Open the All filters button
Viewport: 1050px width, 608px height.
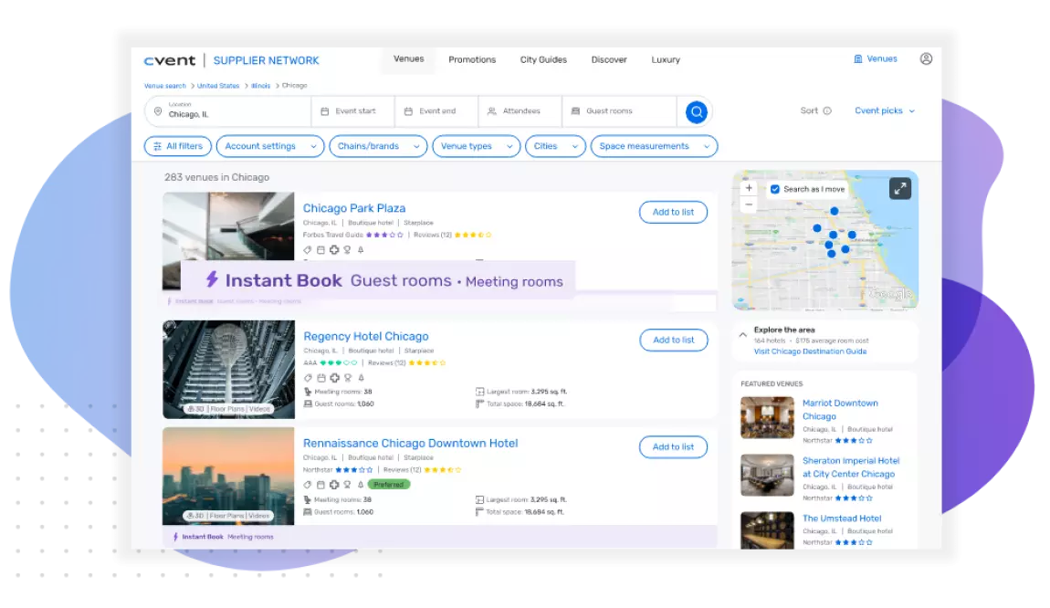(178, 146)
